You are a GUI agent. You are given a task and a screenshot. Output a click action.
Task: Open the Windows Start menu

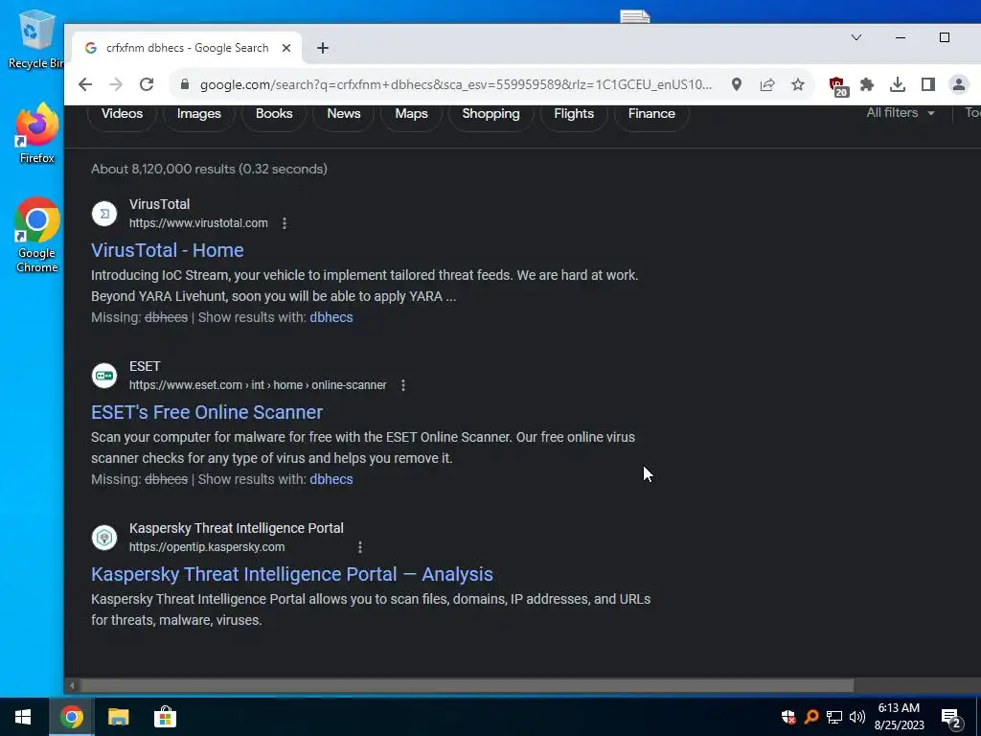(23, 717)
